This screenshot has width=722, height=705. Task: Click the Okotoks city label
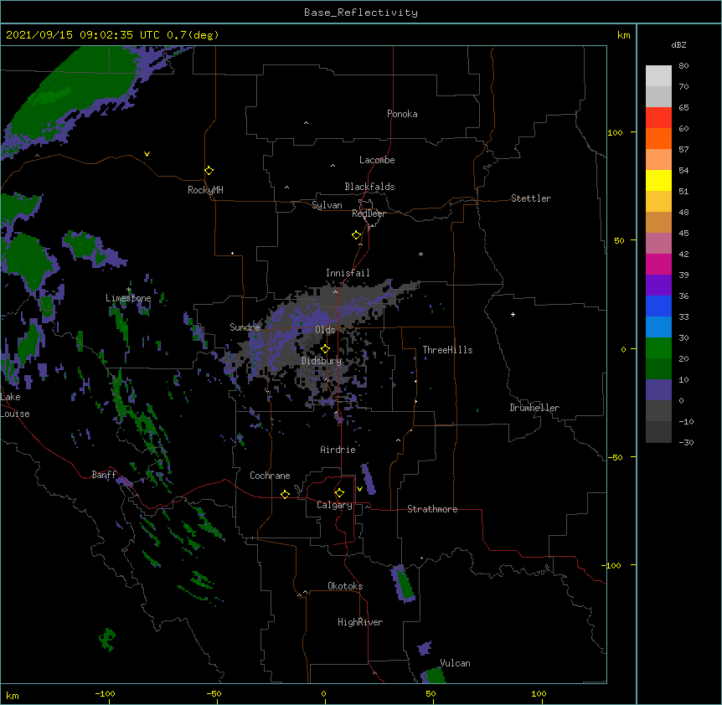345,586
